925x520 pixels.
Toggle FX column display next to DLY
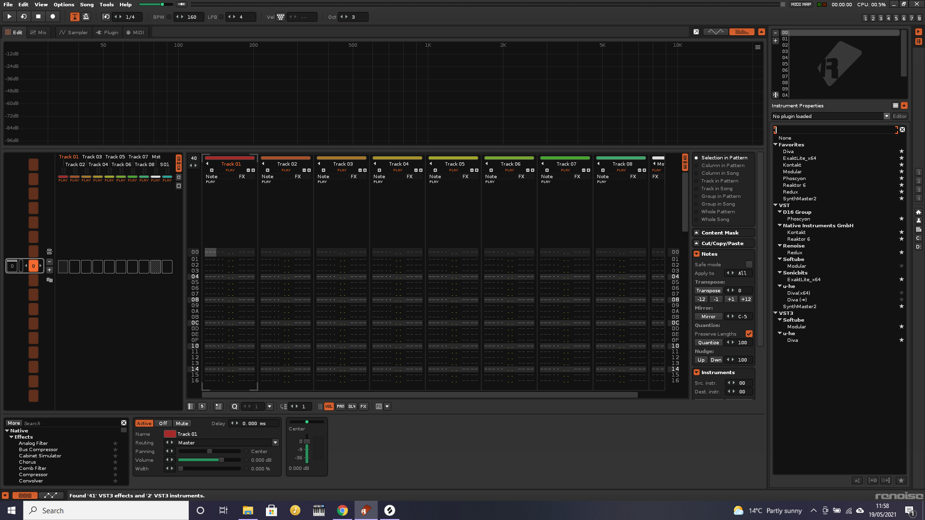point(364,406)
